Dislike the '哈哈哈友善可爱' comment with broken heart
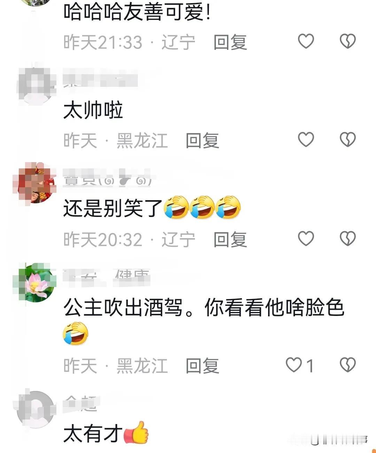Screen dimensions: 376x453 coord(347,41)
